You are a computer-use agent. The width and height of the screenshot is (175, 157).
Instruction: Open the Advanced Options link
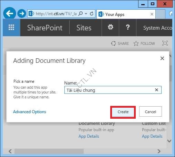[x=30, y=112]
